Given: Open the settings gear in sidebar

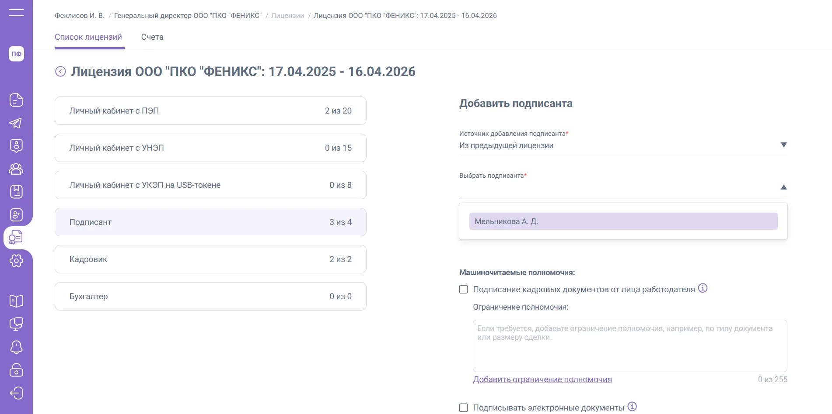Looking at the screenshot, I should [16, 261].
